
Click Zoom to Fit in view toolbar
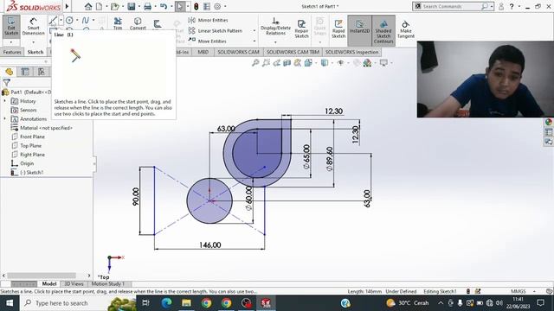[x=255, y=63]
